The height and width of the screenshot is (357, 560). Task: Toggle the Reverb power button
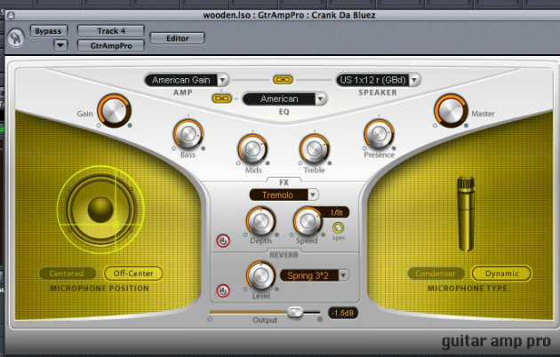coord(223,291)
